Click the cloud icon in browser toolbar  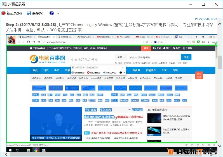click(203, 42)
